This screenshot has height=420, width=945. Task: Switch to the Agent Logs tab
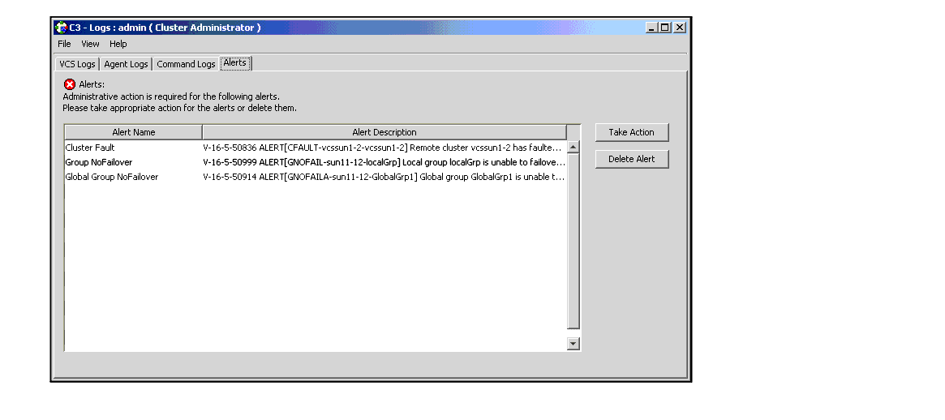click(x=126, y=64)
